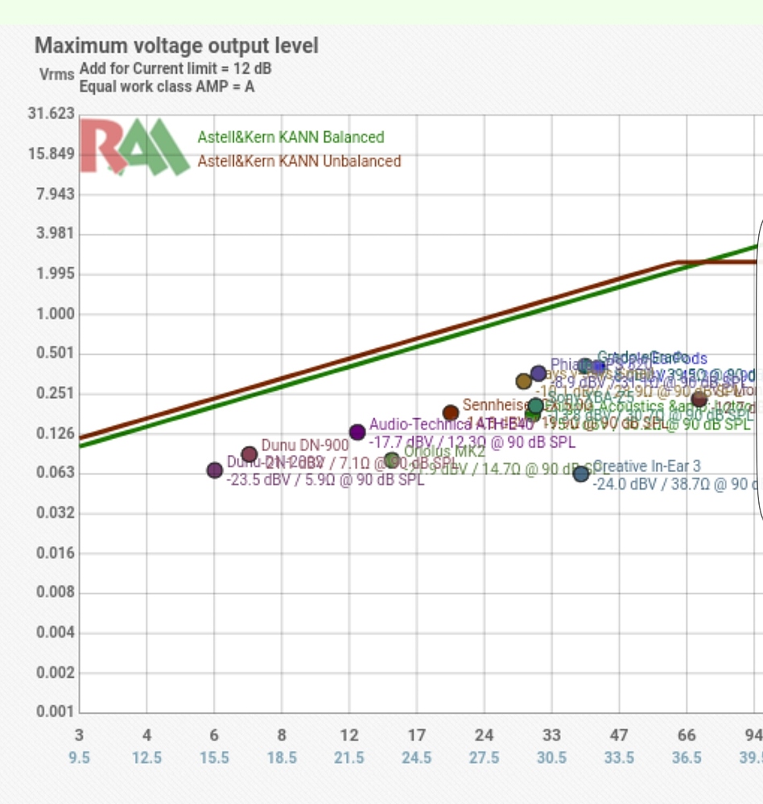763x804 pixels.
Task: Click the 0.126 y-axis label
Action: pyautogui.click(x=55, y=434)
